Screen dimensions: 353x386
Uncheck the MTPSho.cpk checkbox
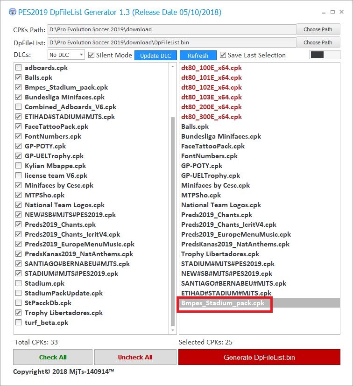point(19,195)
